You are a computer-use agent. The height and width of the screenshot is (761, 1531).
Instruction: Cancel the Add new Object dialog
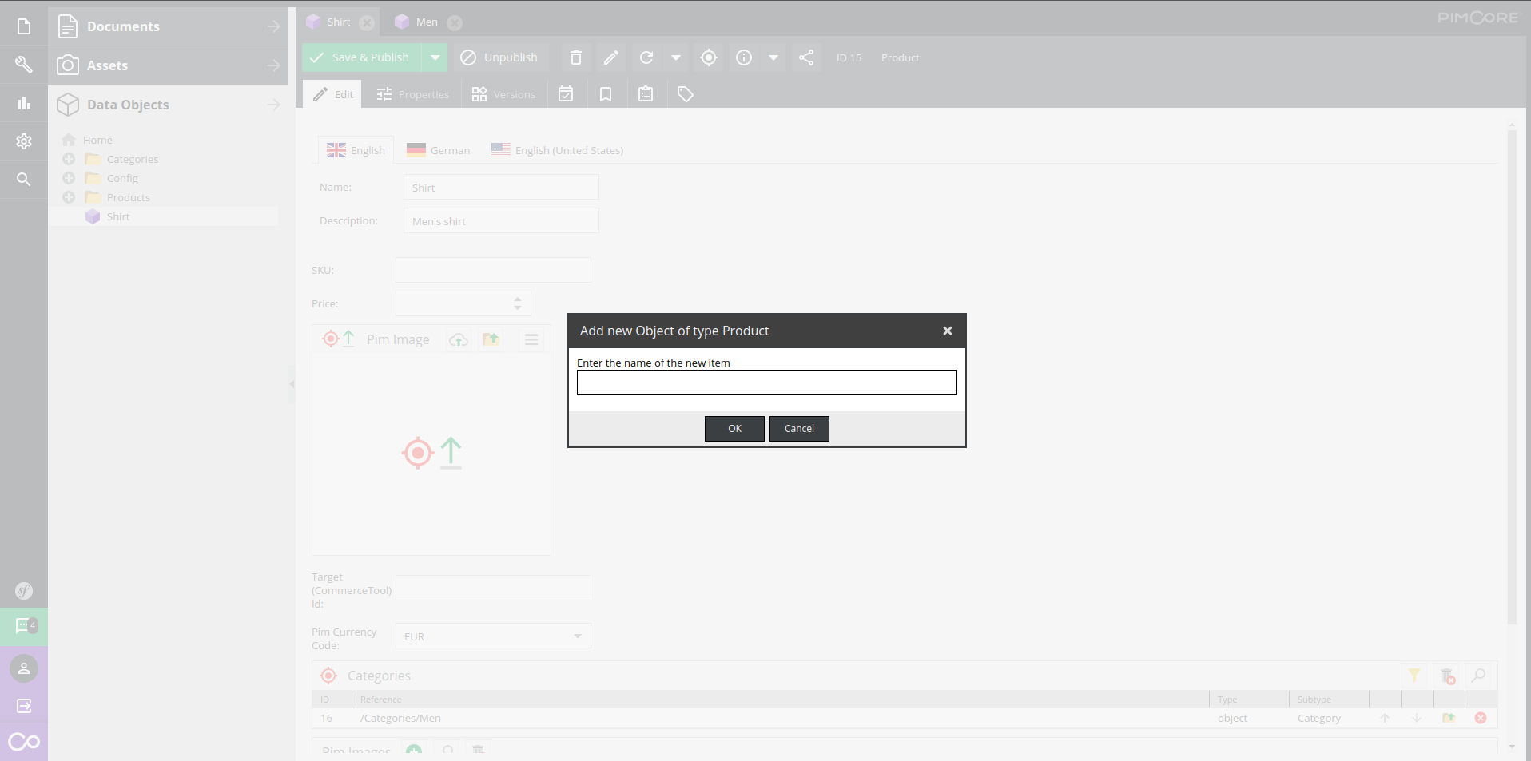point(799,429)
